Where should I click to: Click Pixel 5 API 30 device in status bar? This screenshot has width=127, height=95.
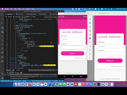pyautogui.click(x=41, y=81)
